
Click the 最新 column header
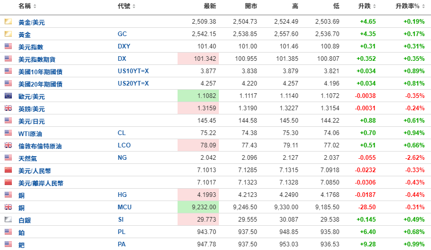[x=210, y=6]
